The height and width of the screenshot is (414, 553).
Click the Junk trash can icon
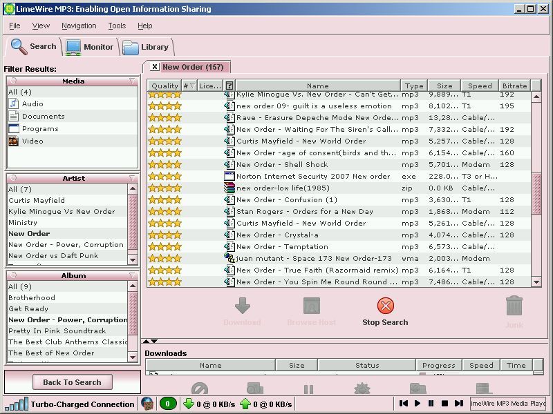point(514,305)
